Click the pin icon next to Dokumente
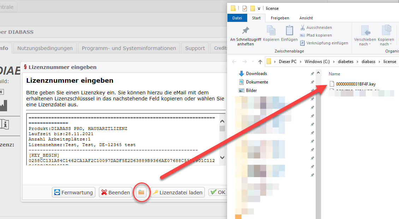 tap(312, 82)
